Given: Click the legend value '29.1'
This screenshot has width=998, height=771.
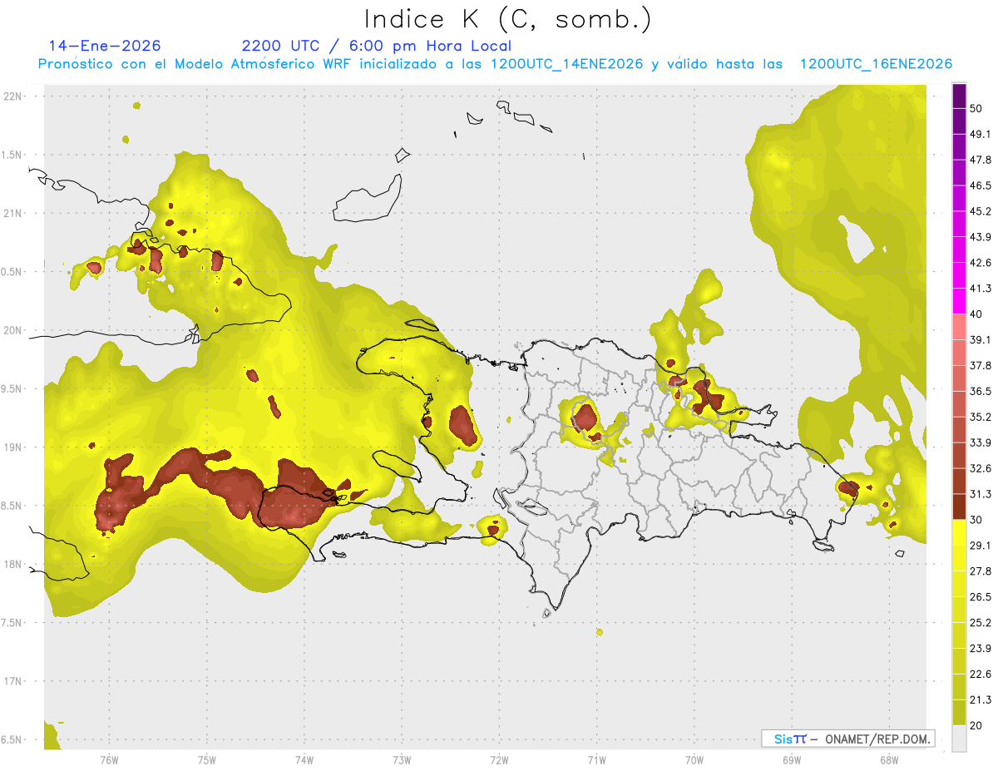Looking at the screenshot, I should tap(981, 546).
